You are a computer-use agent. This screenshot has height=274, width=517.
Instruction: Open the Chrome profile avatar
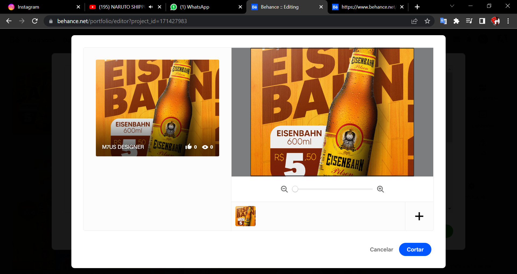pos(495,21)
